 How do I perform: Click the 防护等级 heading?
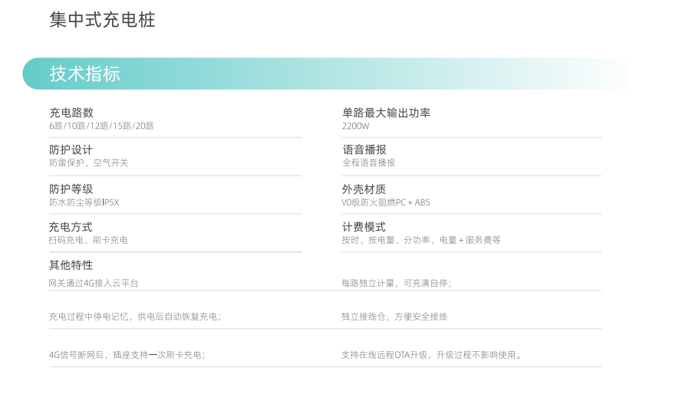point(71,189)
